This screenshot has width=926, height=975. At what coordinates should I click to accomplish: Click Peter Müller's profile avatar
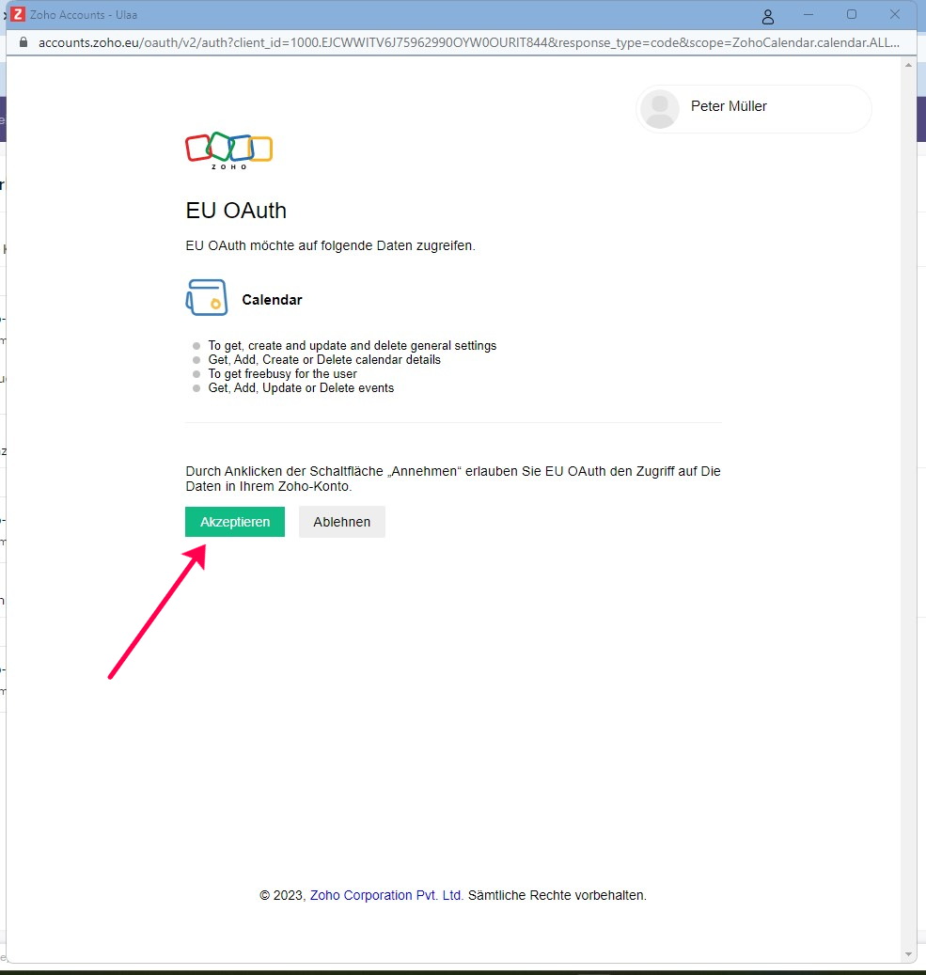tap(660, 109)
